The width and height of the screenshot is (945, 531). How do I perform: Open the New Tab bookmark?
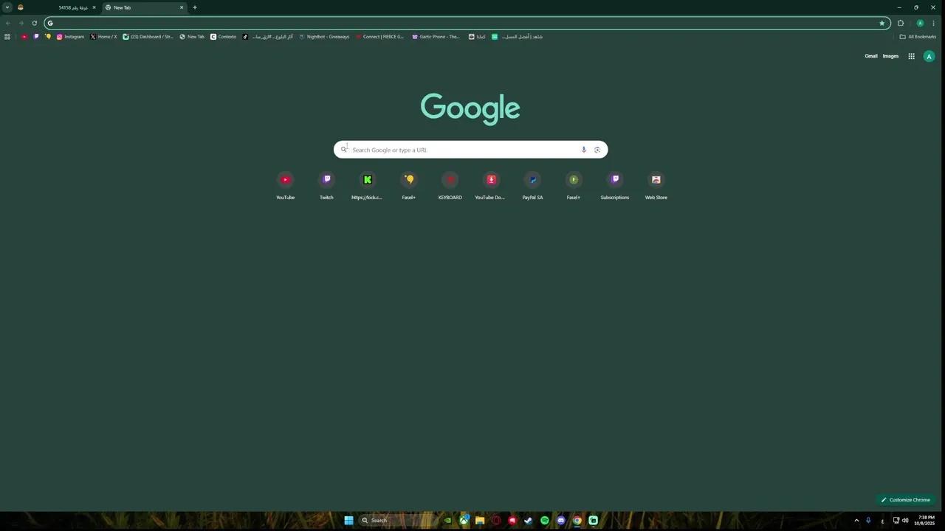(192, 36)
